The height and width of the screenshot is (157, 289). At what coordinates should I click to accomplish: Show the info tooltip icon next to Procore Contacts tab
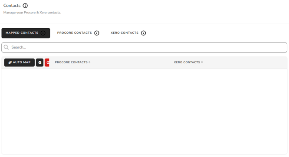point(97,33)
